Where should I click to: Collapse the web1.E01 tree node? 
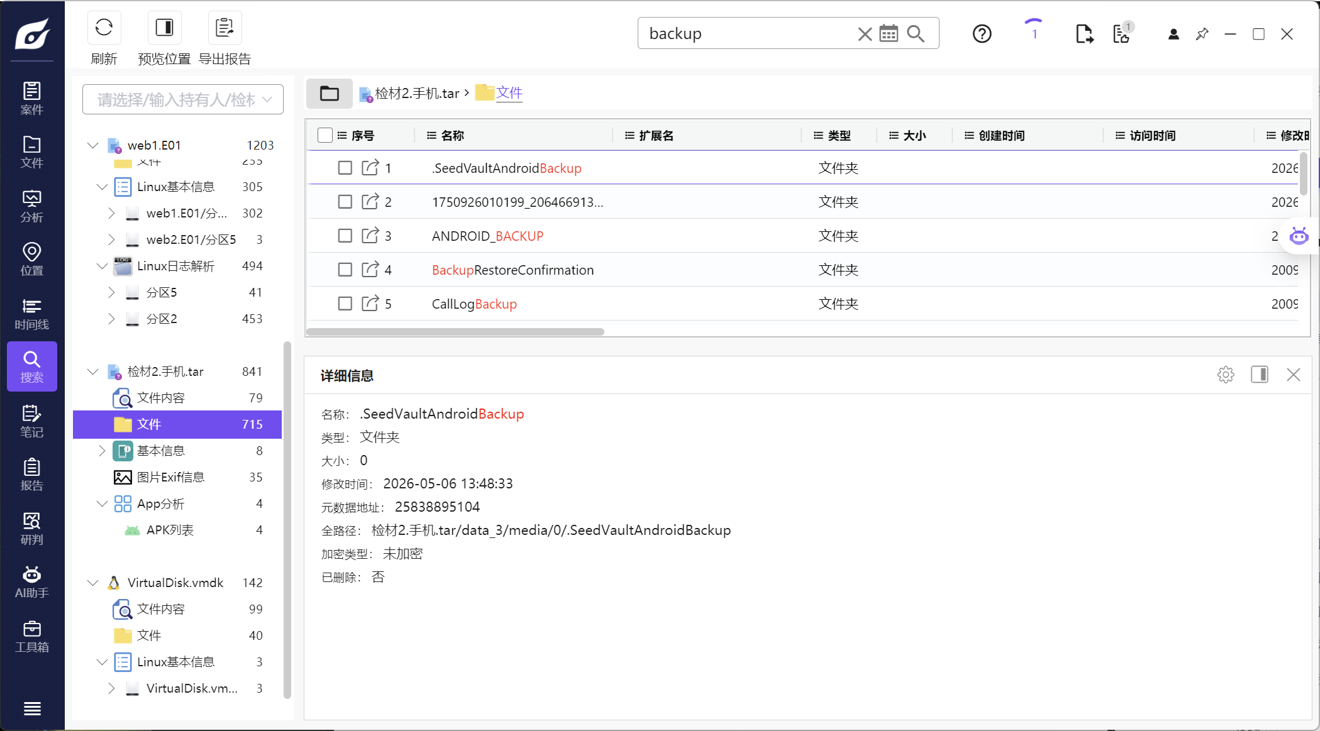[93, 145]
